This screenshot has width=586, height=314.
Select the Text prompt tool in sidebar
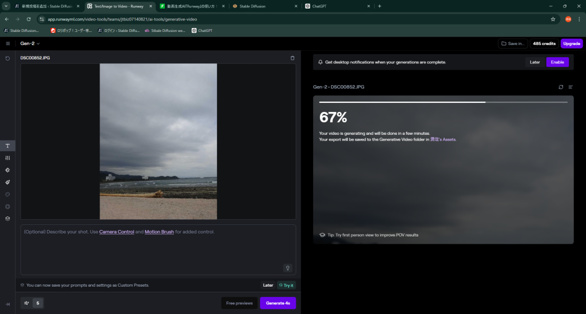click(7, 146)
